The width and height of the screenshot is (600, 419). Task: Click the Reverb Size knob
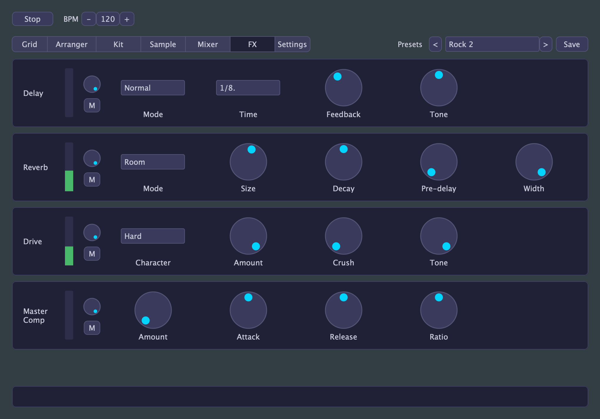coord(248,162)
